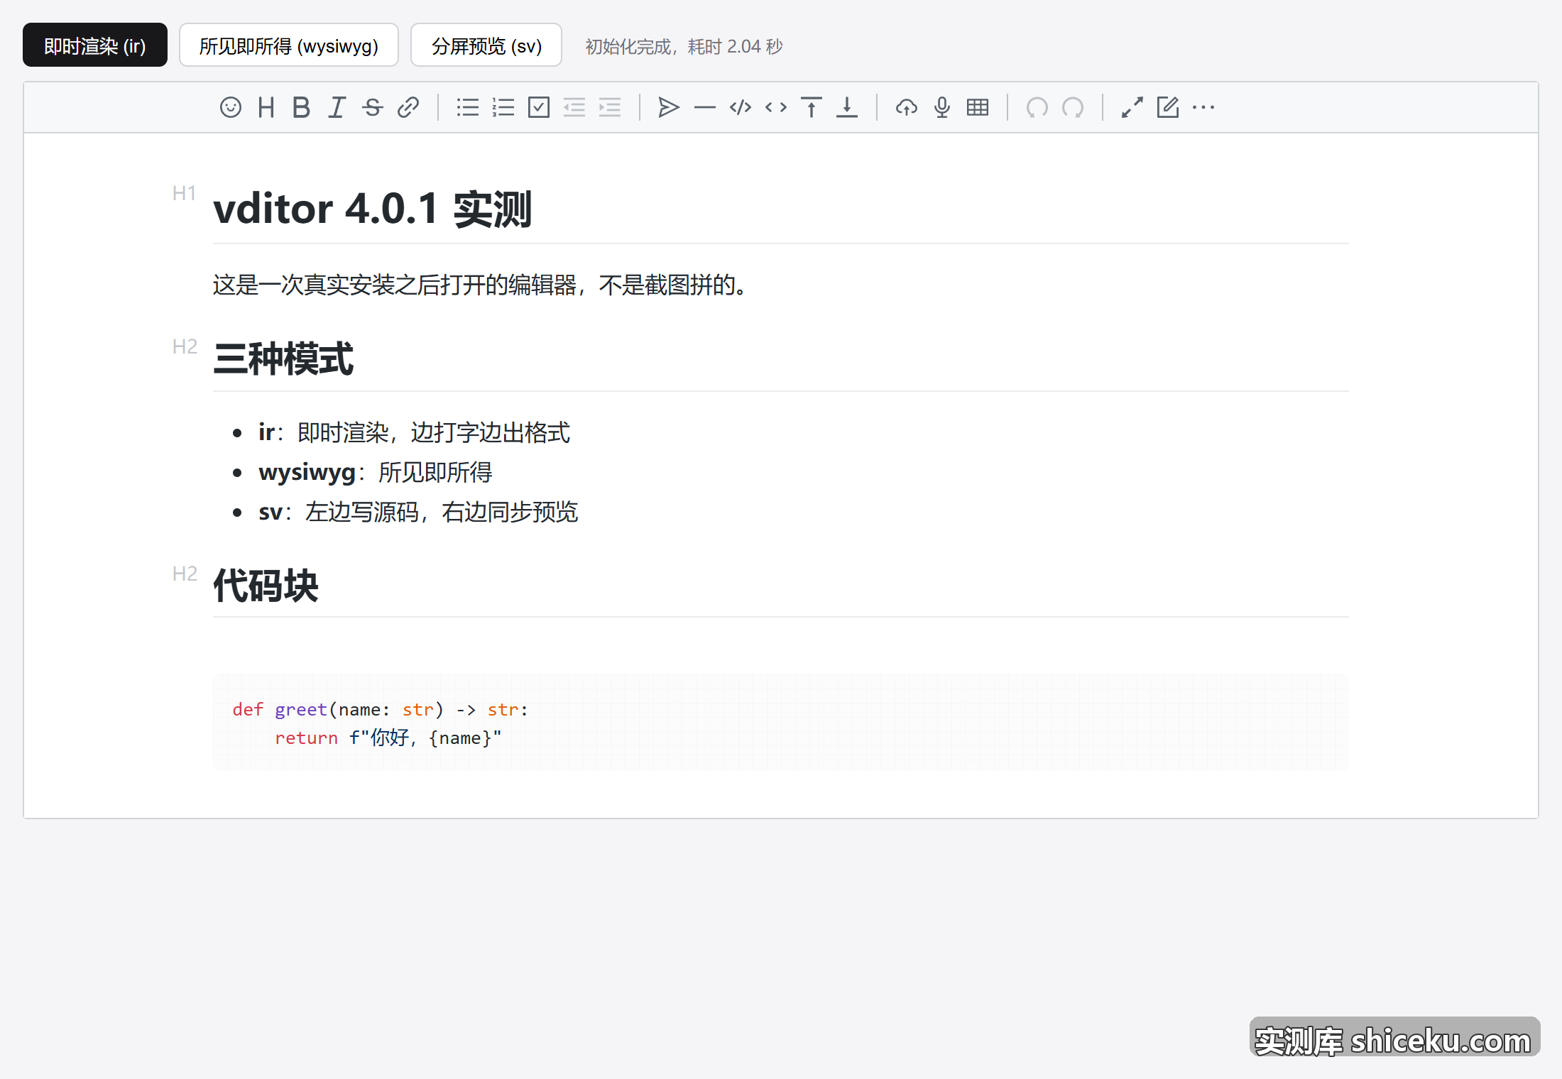Place cursor in the vditor 4.0.1 实测 heading

pos(373,209)
